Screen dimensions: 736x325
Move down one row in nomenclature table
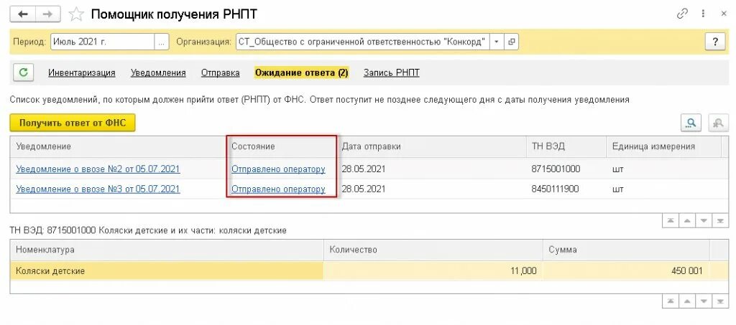(x=703, y=301)
